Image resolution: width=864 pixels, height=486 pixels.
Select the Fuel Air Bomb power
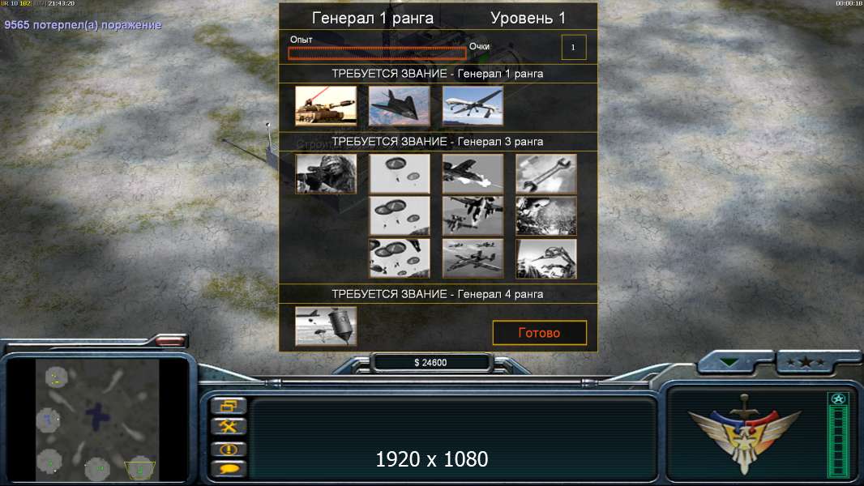pyautogui.click(x=326, y=326)
